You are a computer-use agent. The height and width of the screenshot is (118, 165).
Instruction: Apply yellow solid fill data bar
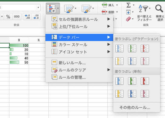(x=119, y=94)
